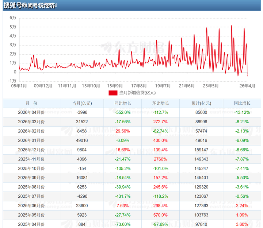Click the 当月(亿元) column header
The image size is (263, 228).
pyautogui.click(x=82, y=103)
